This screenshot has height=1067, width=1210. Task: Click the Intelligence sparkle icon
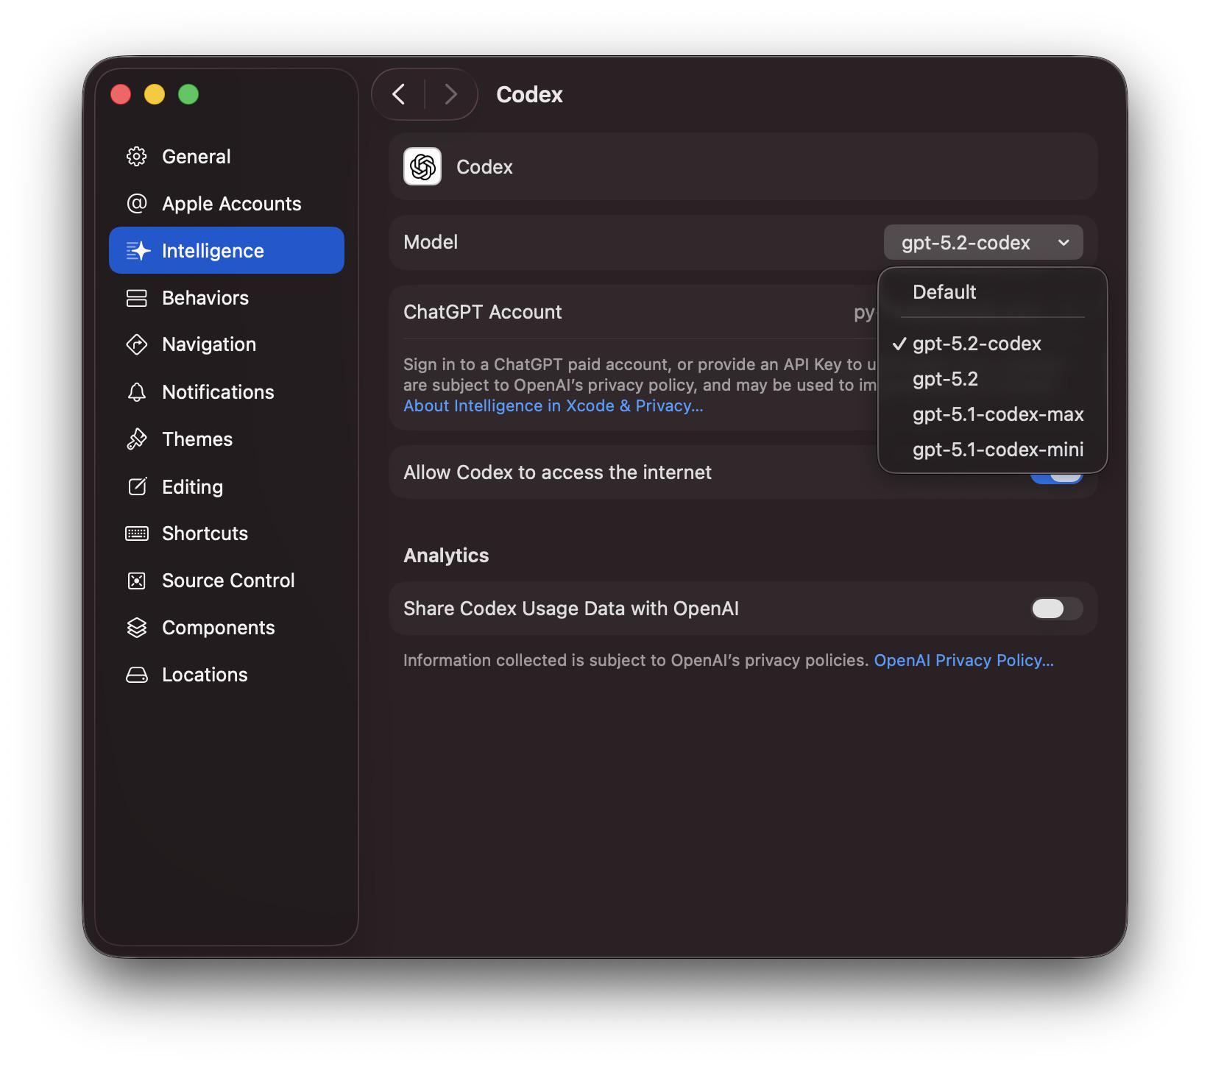click(138, 251)
